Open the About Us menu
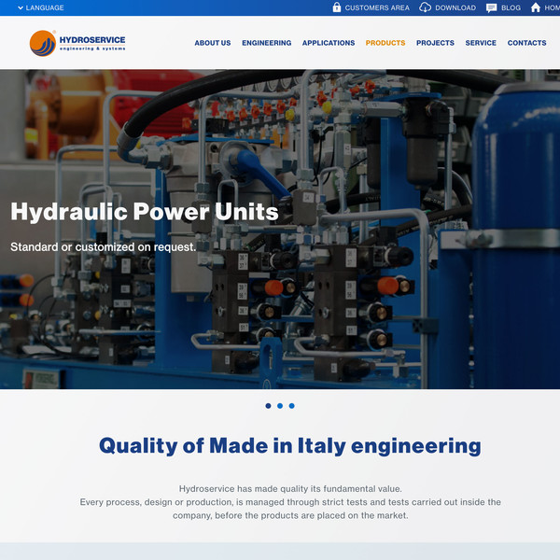This screenshot has width=560, height=560. (213, 43)
